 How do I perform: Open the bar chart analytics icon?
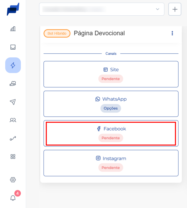pos(13,29)
